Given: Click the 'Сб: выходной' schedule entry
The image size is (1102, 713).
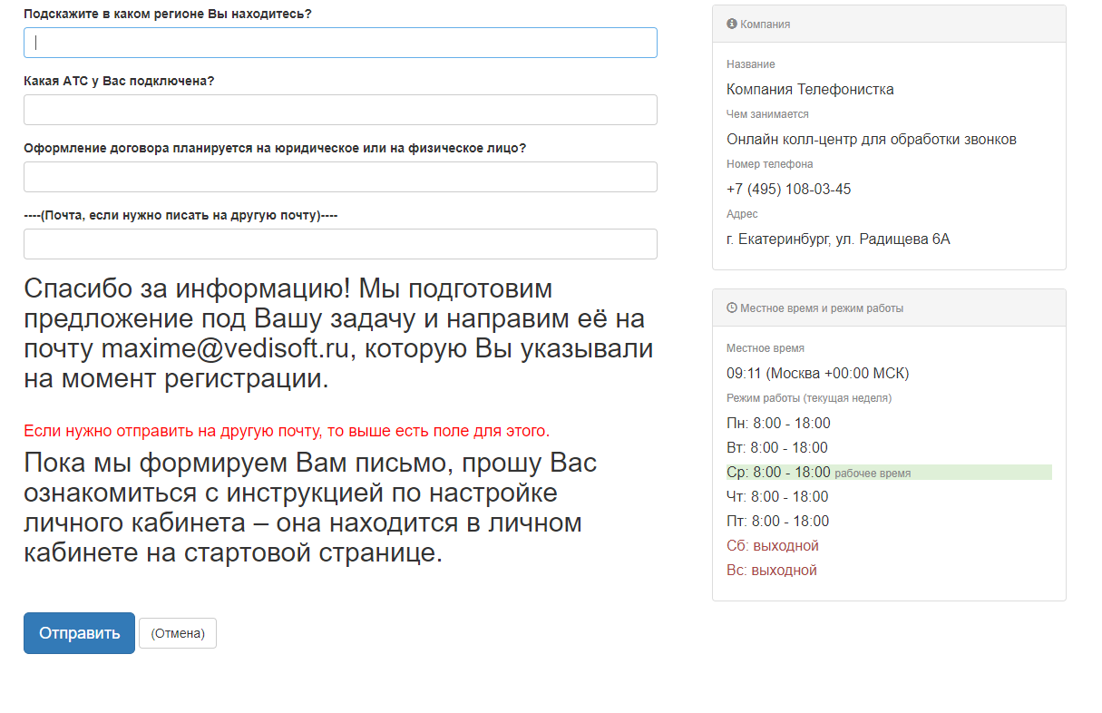Looking at the screenshot, I should click(773, 546).
